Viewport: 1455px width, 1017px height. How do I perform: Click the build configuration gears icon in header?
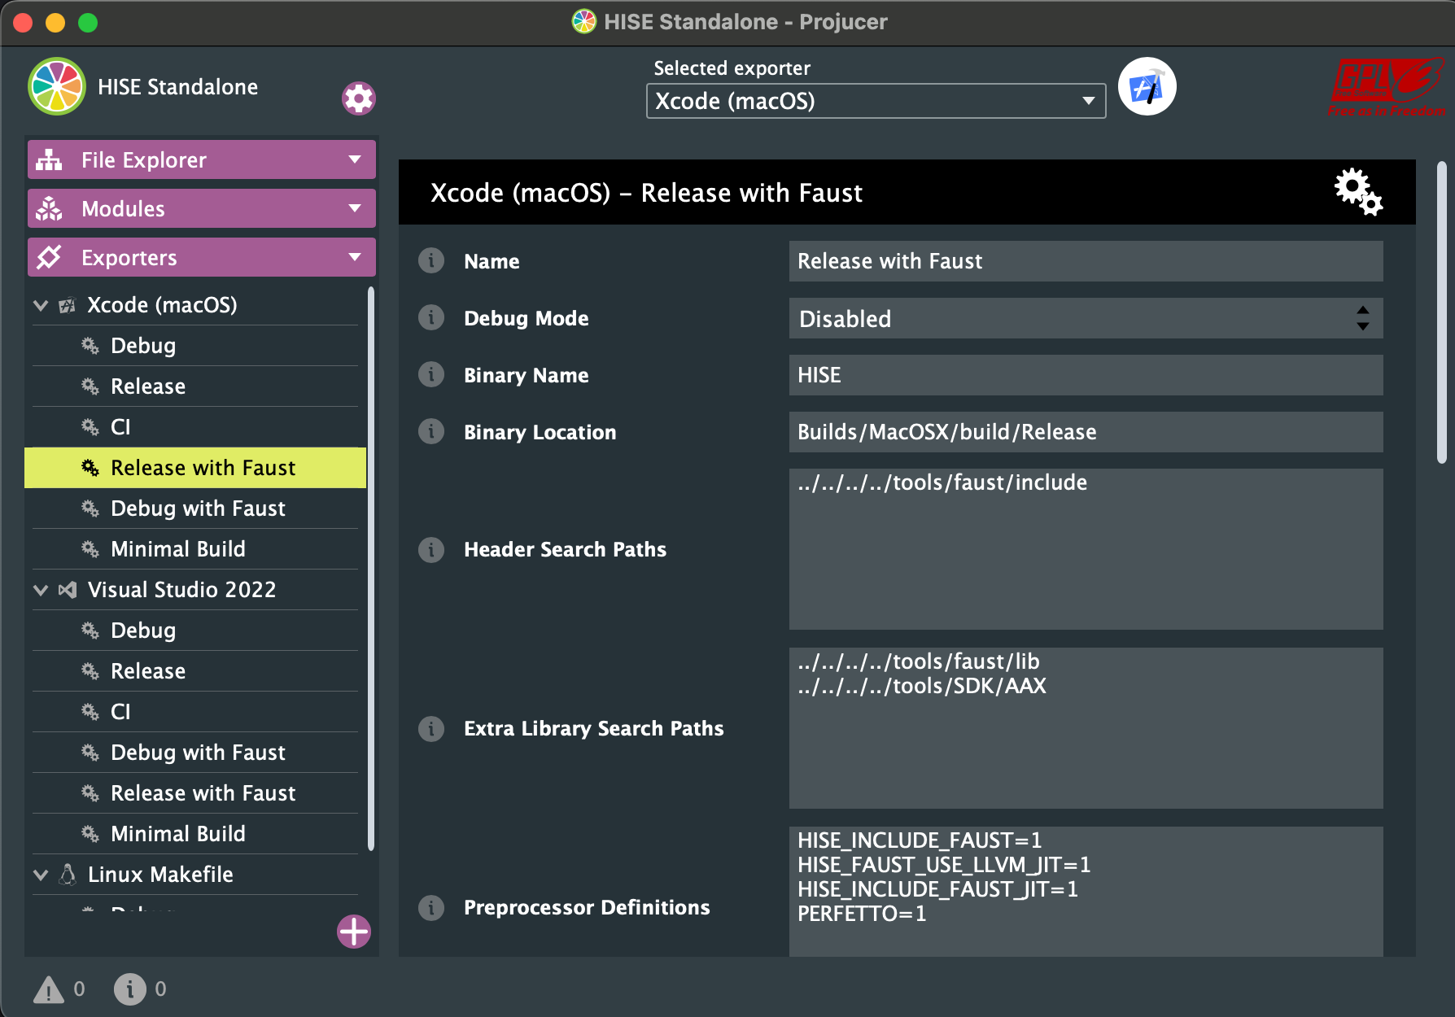coord(1358,192)
